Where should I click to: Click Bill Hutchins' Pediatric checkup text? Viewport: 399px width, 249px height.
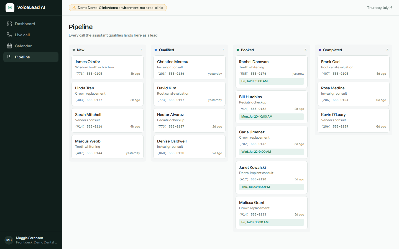[253, 102]
